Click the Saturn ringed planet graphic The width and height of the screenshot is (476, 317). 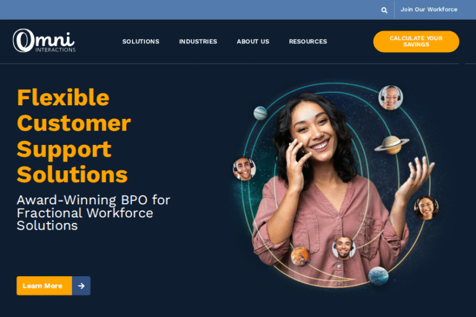tap(392, 144)
